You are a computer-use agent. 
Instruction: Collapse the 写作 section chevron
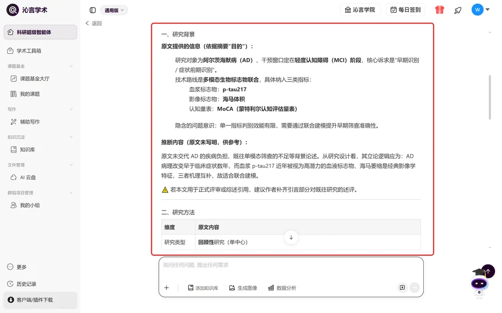pos(71,109)
